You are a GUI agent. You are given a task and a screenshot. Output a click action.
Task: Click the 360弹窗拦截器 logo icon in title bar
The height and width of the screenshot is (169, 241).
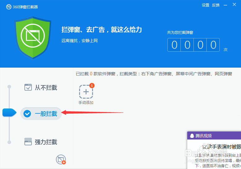[x=9, y=7]
